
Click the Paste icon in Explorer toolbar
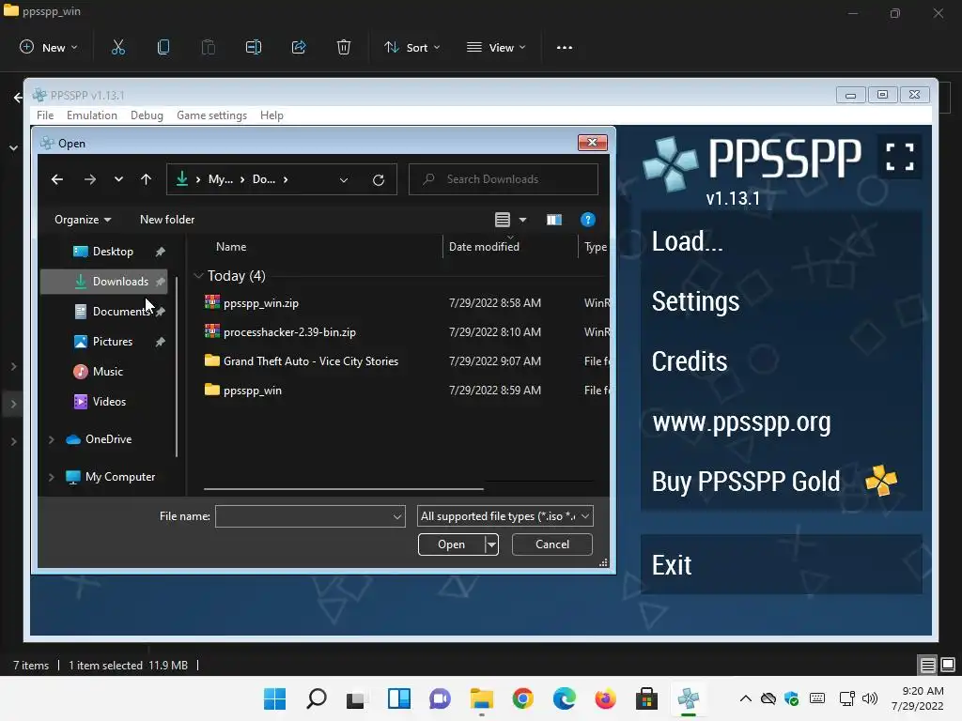(x=209, y=47)
